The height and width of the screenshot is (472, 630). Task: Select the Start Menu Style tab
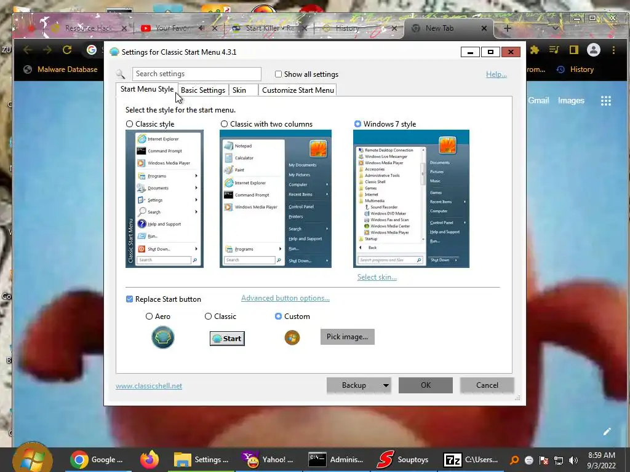[146, 89]
